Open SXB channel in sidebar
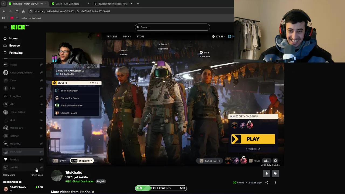This screenshot has height=194, width=345. point(23,88)
